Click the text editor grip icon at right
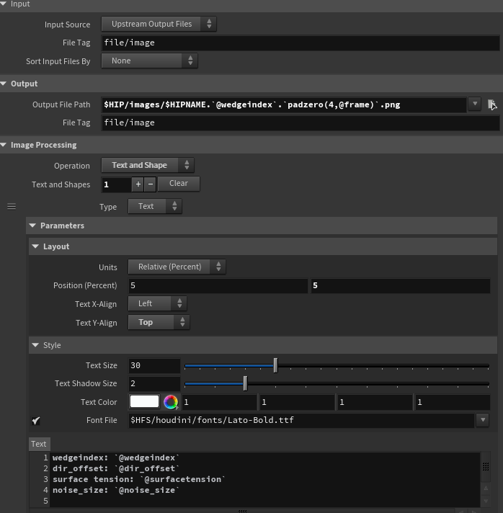 coord(486,467)
